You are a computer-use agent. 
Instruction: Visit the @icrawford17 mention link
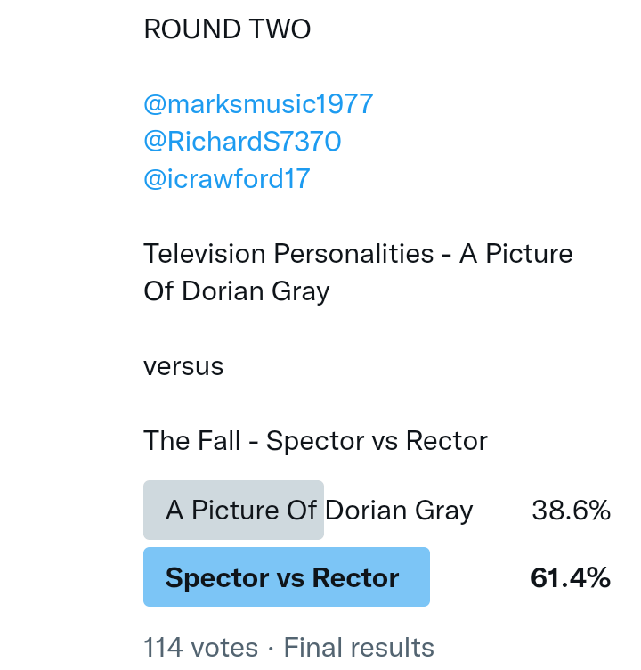point(226,179)
